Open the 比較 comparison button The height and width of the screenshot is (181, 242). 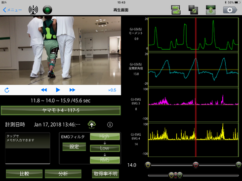(24, 174)
